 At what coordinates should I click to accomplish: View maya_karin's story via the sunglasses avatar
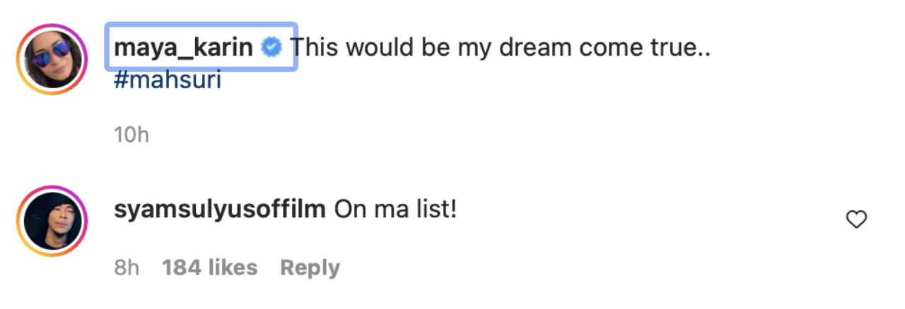(x=51, y=60)
